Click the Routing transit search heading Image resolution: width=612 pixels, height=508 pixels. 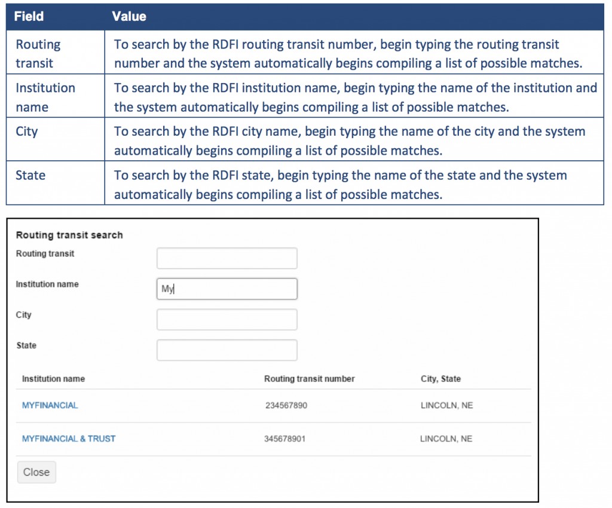point(69,235)
